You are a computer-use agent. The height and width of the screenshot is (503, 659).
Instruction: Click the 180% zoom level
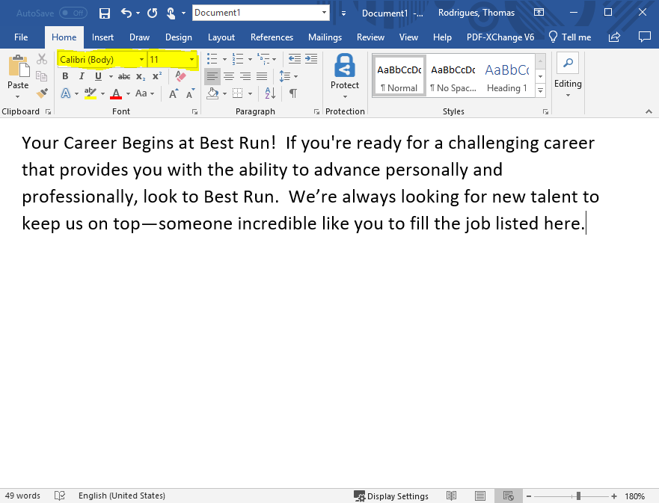coord(634,496)
